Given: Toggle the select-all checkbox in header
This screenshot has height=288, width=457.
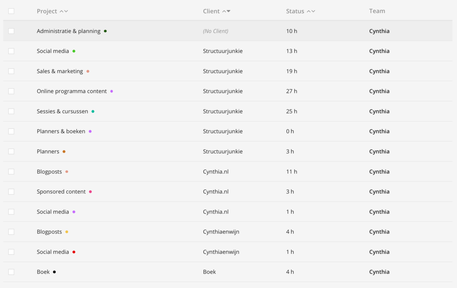Looking at the screenshot, I should [11, 11].
